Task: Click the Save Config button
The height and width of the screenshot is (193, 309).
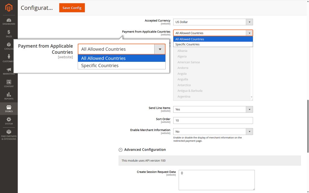Action: (x=72, y=8)
